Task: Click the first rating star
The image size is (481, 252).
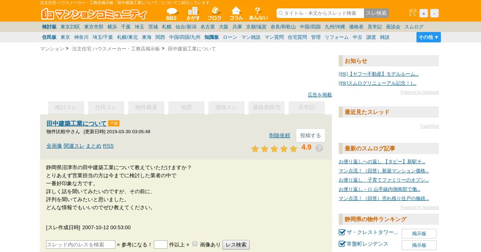Action: [x=255, y=149]
